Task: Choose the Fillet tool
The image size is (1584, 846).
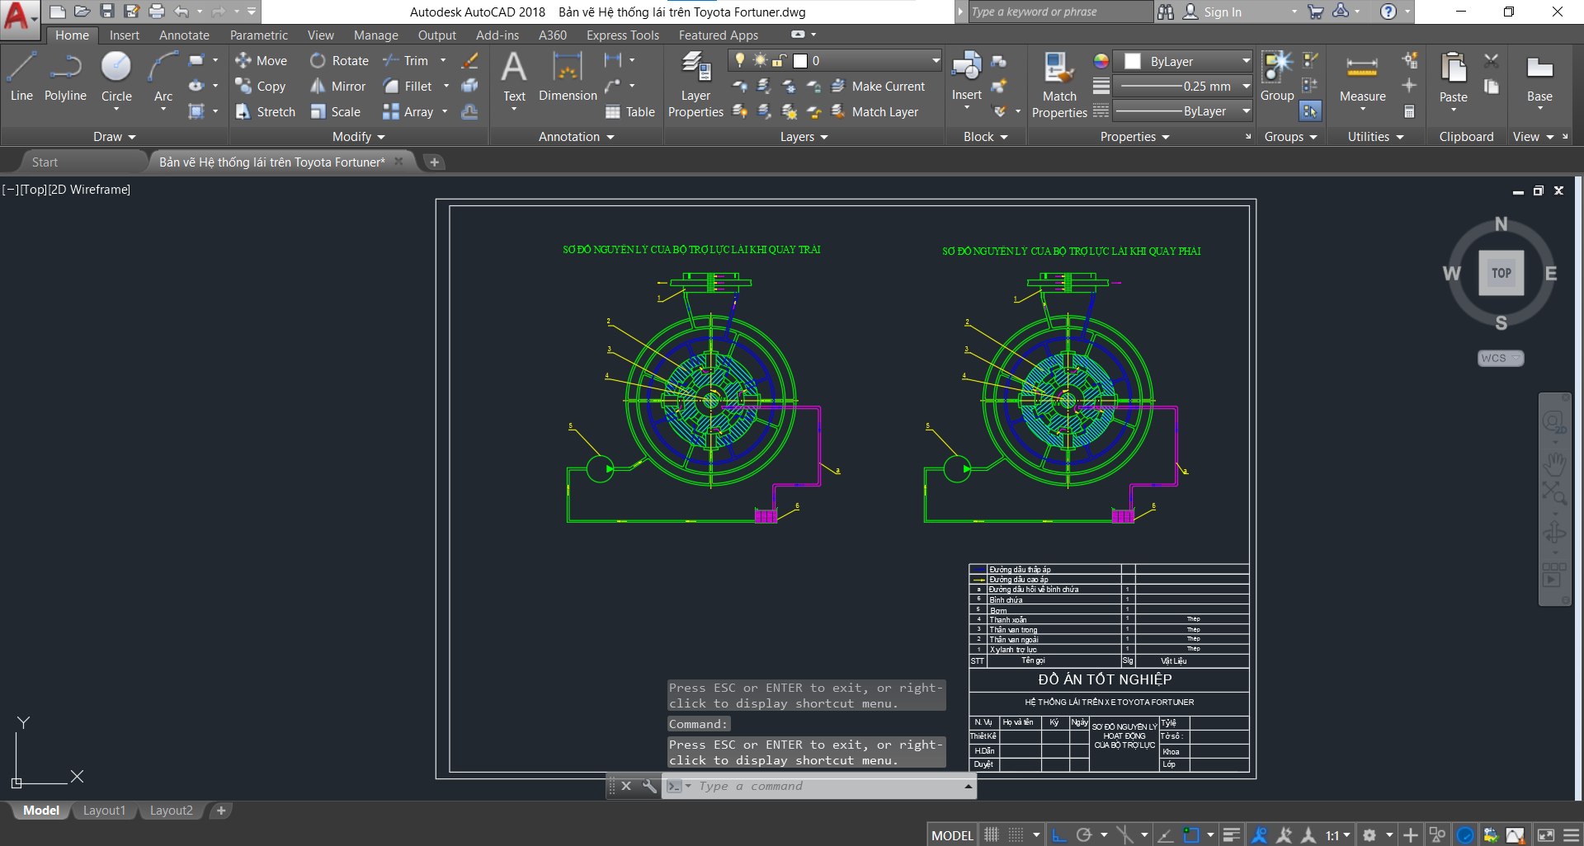Action: [407, 86]
